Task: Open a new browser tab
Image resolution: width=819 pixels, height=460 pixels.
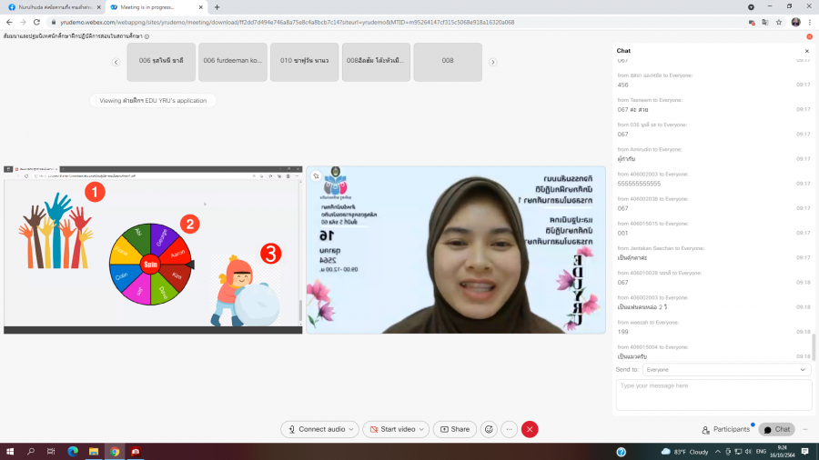Action: 217,6
